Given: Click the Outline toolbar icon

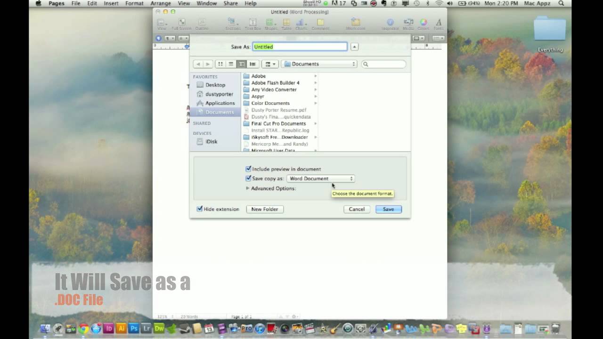Looking at the screenshot, I should coord(202,24).
